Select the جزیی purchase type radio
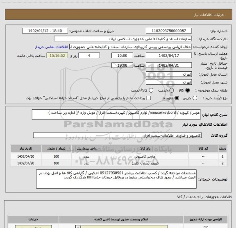 click(195, 98)
